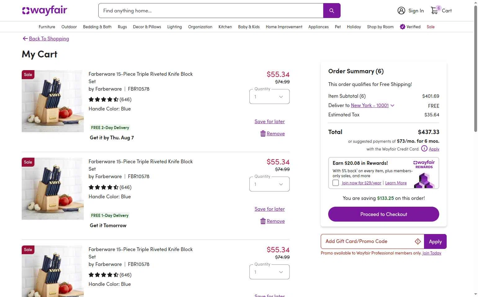Click the Back To Shopping link
Screen dimensions: 478x297
point(49,38)
